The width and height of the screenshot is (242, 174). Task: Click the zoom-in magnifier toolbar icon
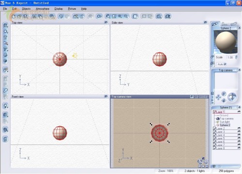point(120,16)
